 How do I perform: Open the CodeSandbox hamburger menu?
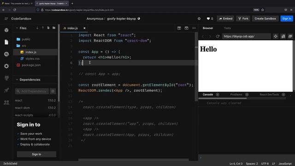tap(6, 18)
